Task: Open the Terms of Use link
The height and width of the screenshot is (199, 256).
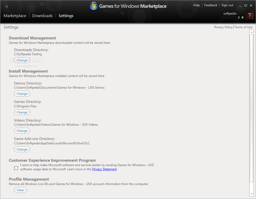Action: tap(243, 27)
